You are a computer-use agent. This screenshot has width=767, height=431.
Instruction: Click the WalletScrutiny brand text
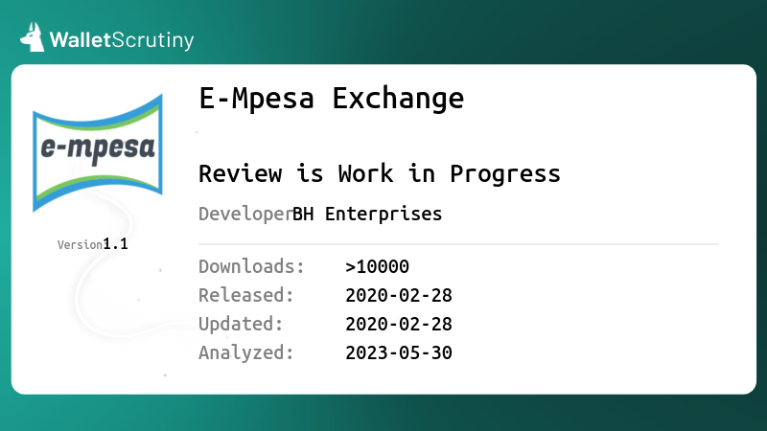point(122,40)
